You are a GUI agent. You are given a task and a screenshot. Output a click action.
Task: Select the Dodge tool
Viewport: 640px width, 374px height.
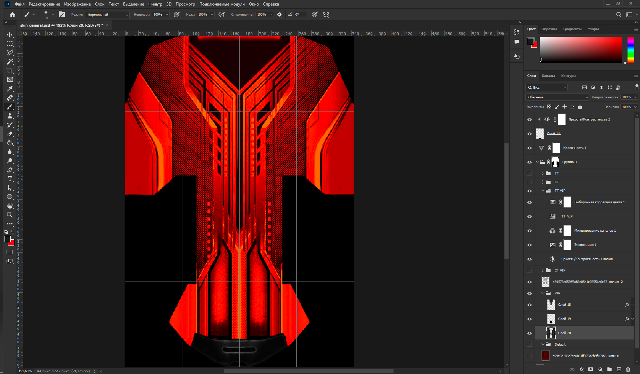tap(10, 161)
